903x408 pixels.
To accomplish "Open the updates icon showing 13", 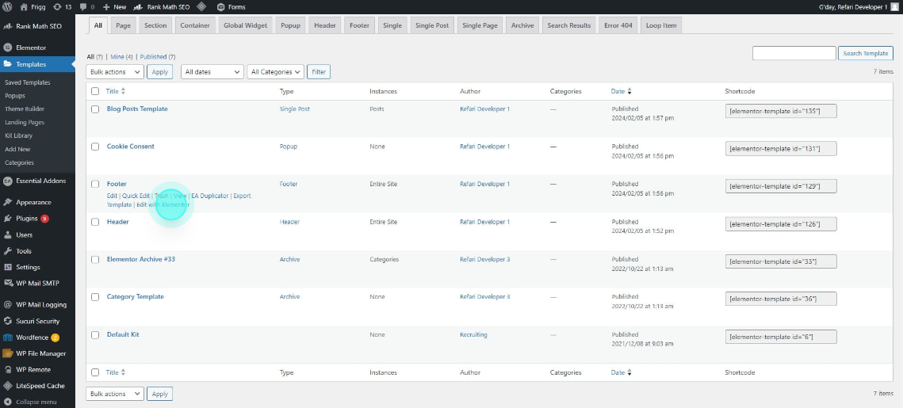I will [x=57, y=7].
